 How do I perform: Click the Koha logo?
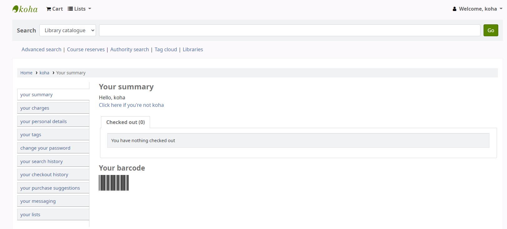[25, 9]
